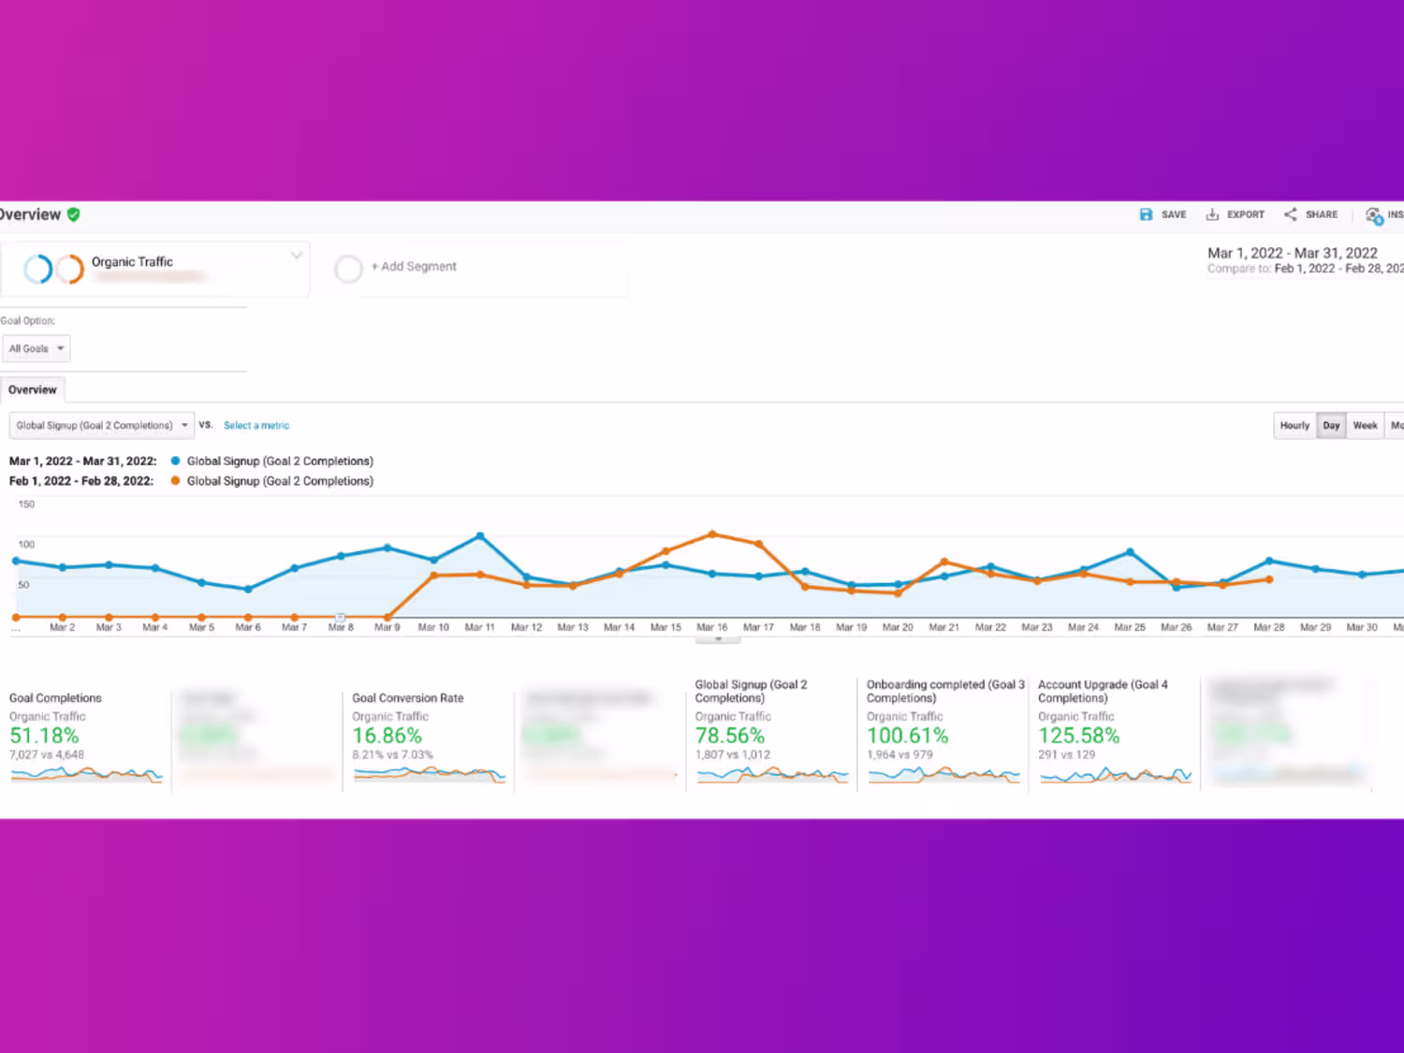This screenshot has width=1404, height=1053.
Task: Open the All Goals dropdown
Action: click(x=37, y=348)
